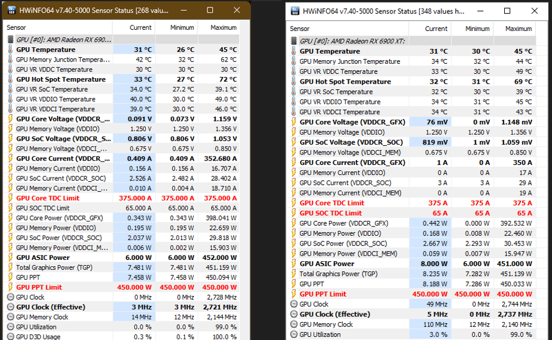This screenshot has height=340, width=552.
Task: Click 452.000 W maximum value in left window
Action: (x=220, y=257)
